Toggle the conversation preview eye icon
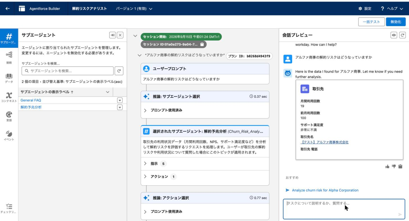This screenshot has width=409, height=221. point(394,35)
